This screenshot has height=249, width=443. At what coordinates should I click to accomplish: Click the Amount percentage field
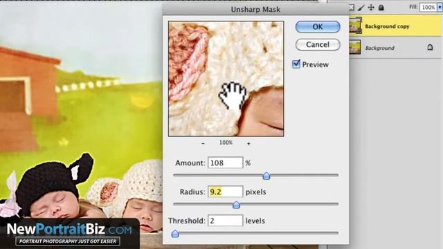click(225, 163)
